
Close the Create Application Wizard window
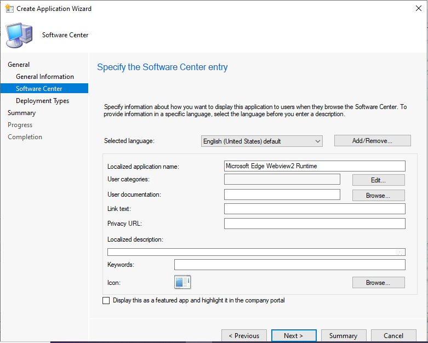[419, 8]
